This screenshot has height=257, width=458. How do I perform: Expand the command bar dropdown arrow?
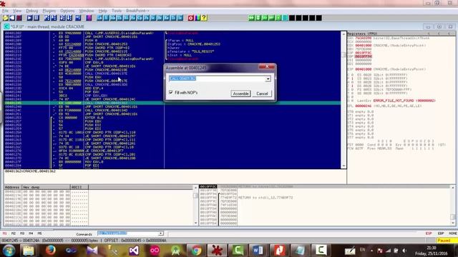coord(160,233)
